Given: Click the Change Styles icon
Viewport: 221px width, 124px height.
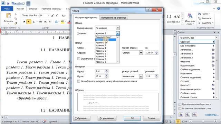Looking at the screenshot, I should pyautogui.click(x=190, y=16).
